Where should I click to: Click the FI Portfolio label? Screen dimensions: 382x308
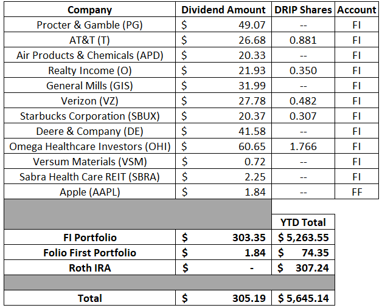tap(89, 238)
